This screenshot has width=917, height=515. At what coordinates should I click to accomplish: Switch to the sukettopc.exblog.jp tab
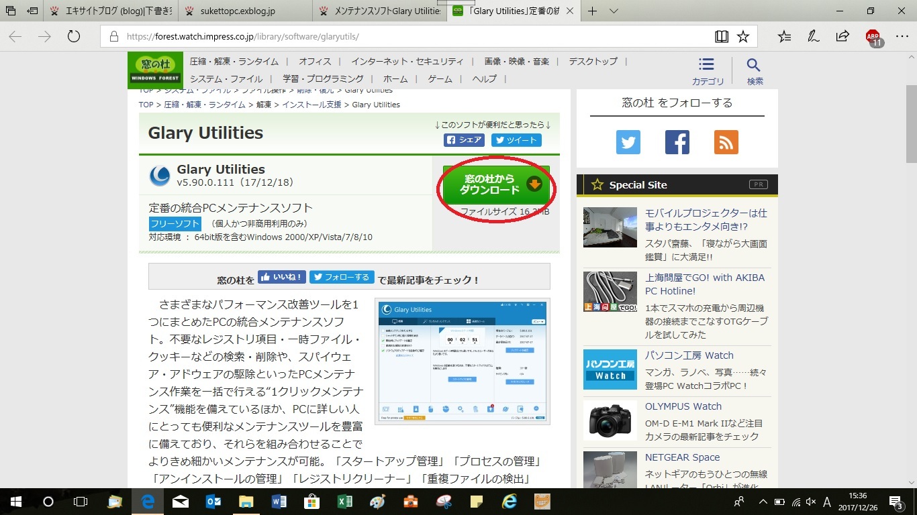point(244,11)
